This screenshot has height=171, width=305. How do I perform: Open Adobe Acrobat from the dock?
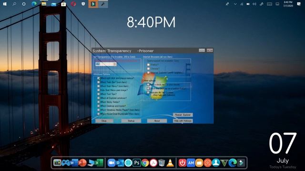pos(153,163)
